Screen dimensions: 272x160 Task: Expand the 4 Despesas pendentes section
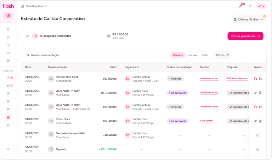[x=27, y=36]
